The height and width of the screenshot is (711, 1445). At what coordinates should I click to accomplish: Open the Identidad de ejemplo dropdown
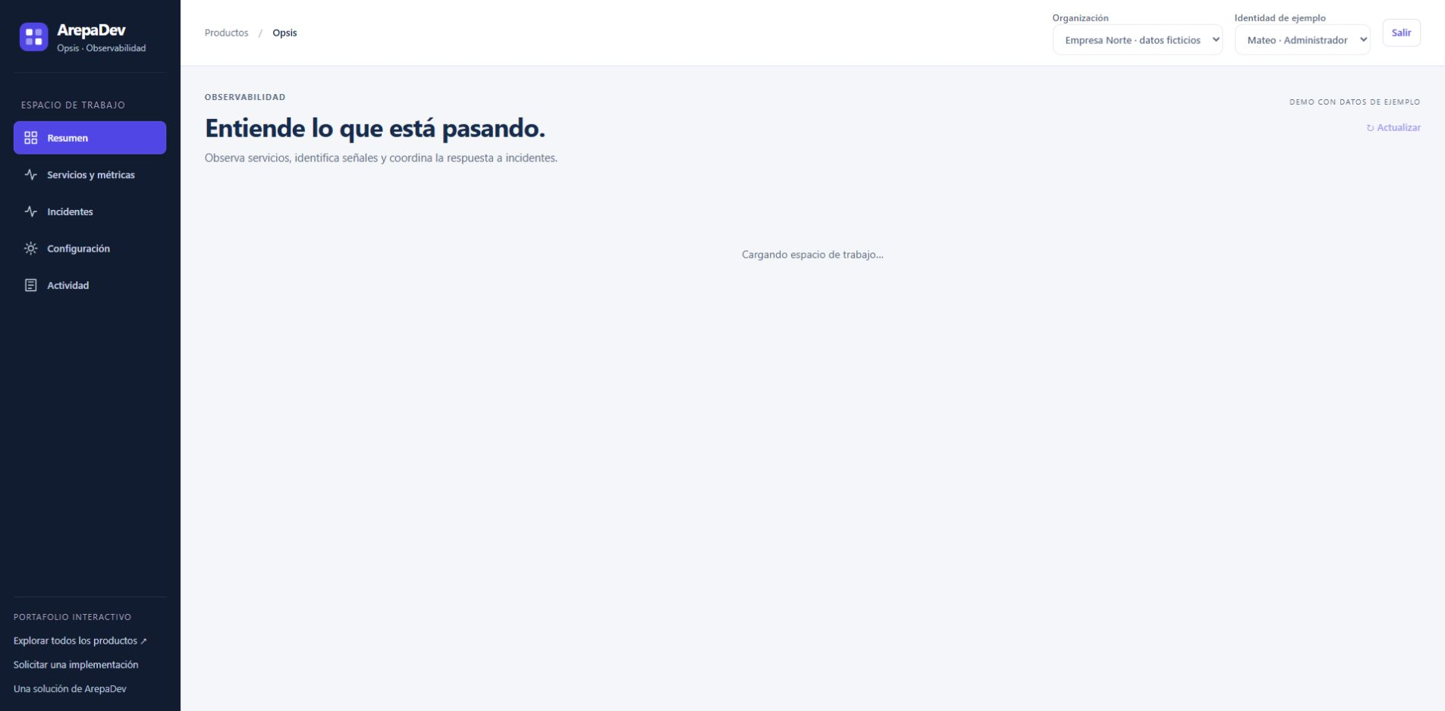point(1302,40)
